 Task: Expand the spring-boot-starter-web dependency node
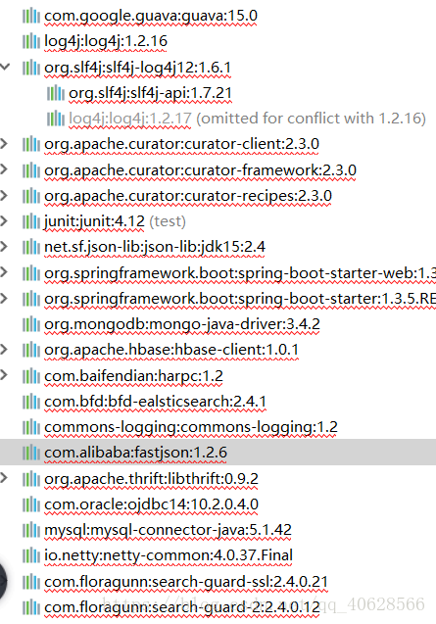tap(4, 272)
